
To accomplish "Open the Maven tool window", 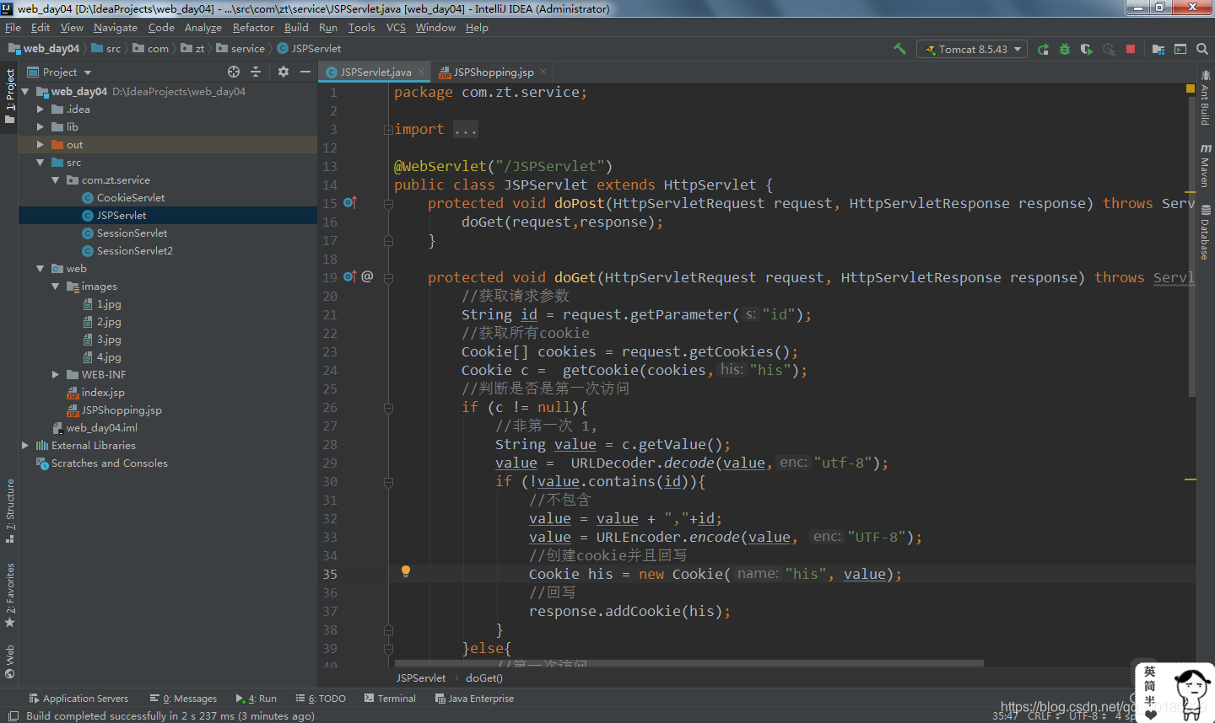I will pyautogui.click(x=1205, y=165).
